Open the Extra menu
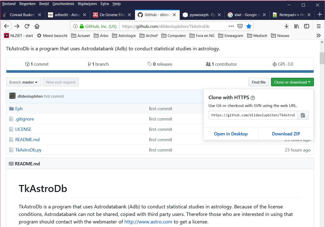 (105, 4)
